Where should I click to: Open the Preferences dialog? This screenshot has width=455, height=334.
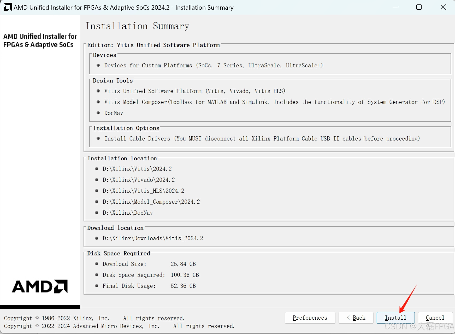[310, 318]
